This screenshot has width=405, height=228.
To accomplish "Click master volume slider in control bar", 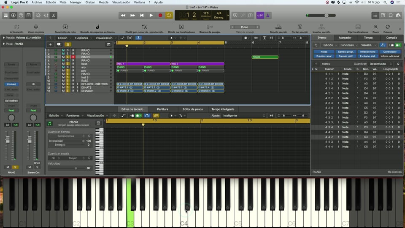I will coord(321,16).
